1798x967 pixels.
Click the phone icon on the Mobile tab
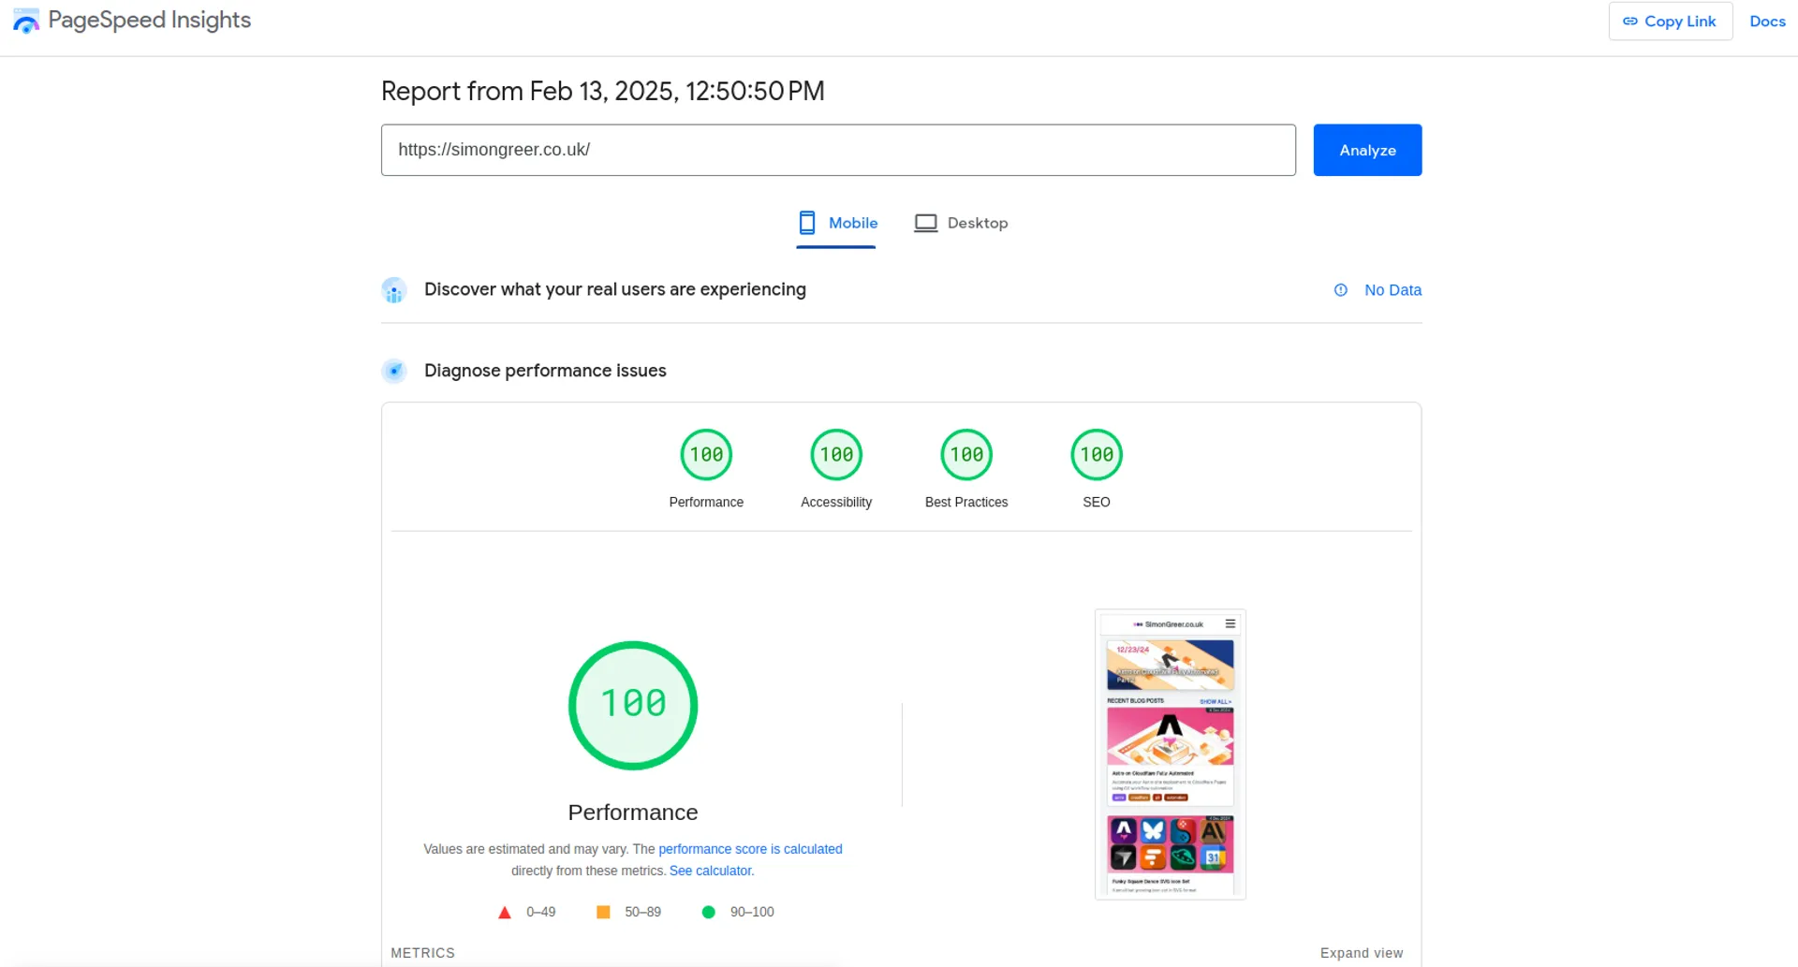point(807,223)
